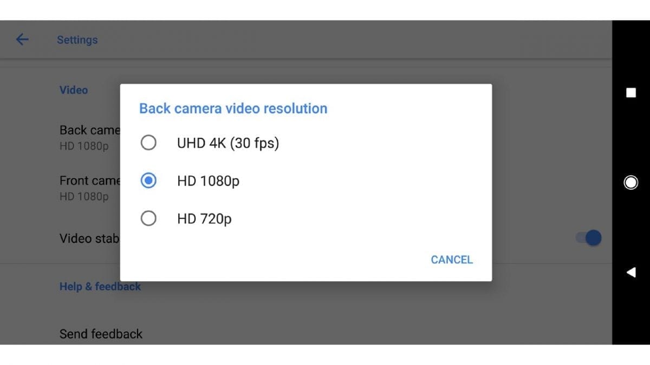This screenshot has height=365, width=650.
Task: Select the HD 1080p radio button
Action: pyautogui.click(x=148, y=181)
